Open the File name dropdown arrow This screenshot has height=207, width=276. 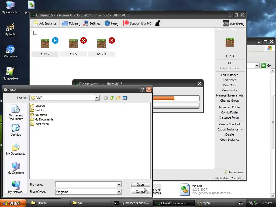point(119,184)
